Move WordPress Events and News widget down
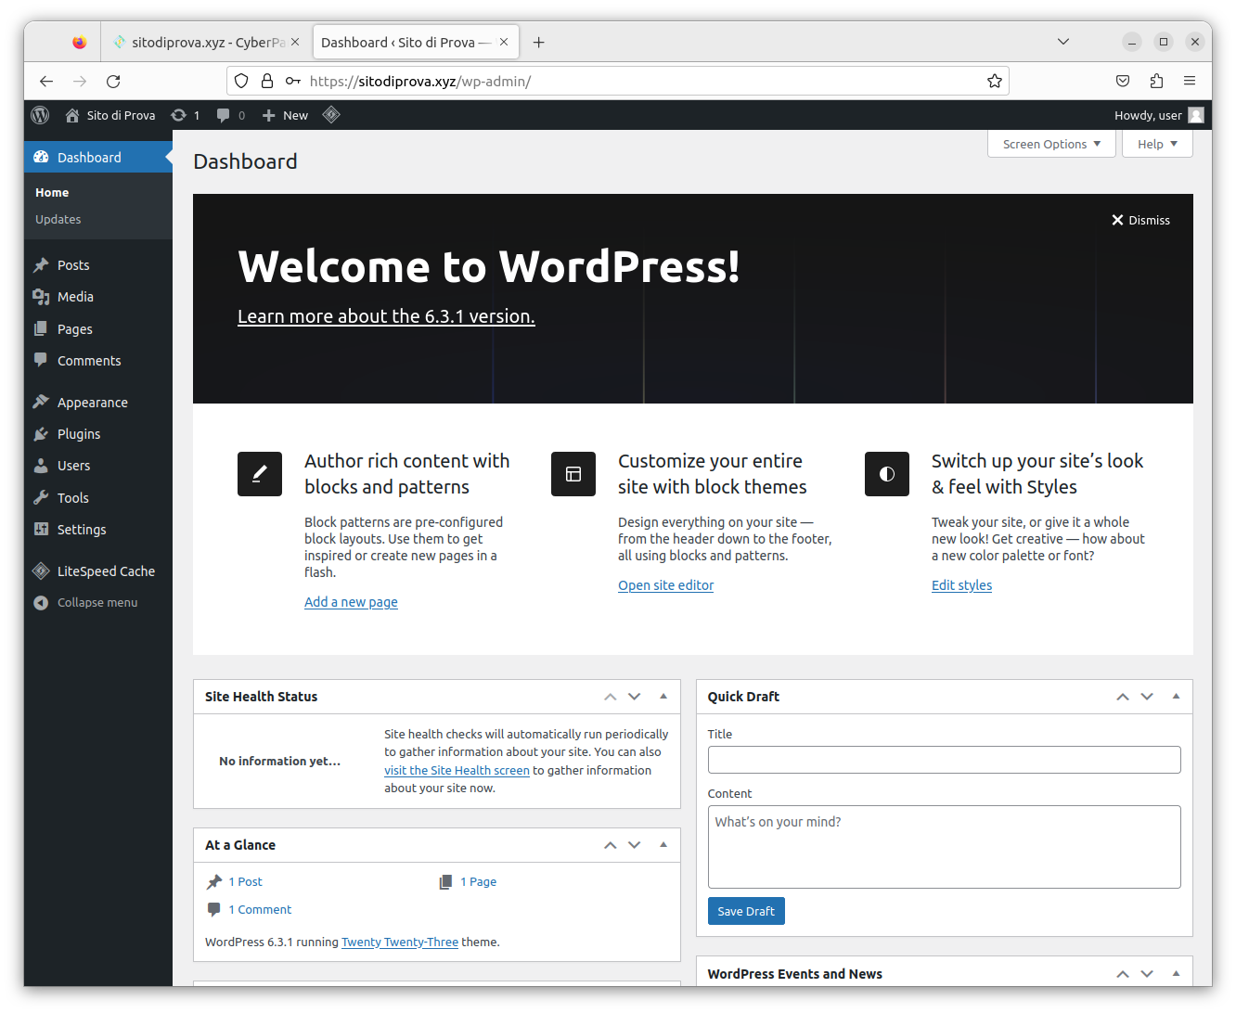 1147,974
